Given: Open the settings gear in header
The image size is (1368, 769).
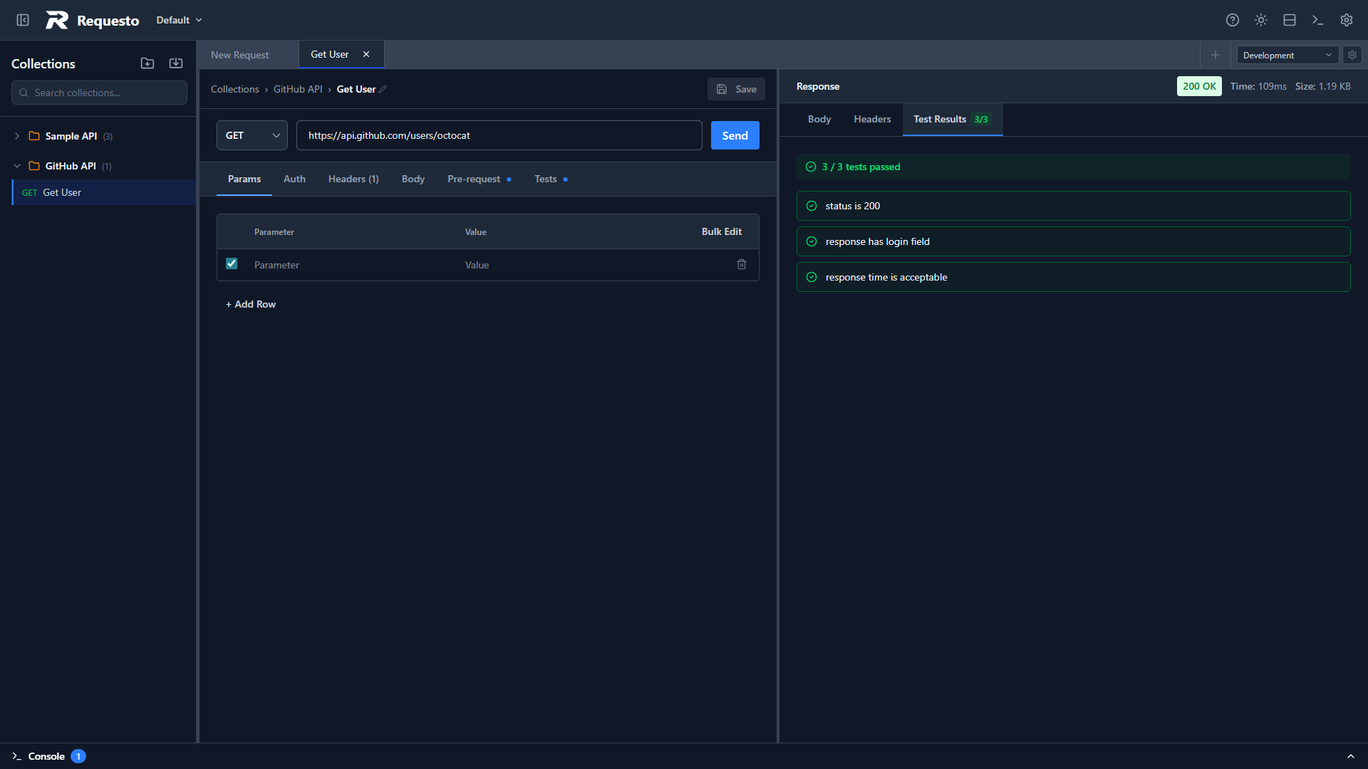Looking at the screenshot, I should [x=1347, y=20].
